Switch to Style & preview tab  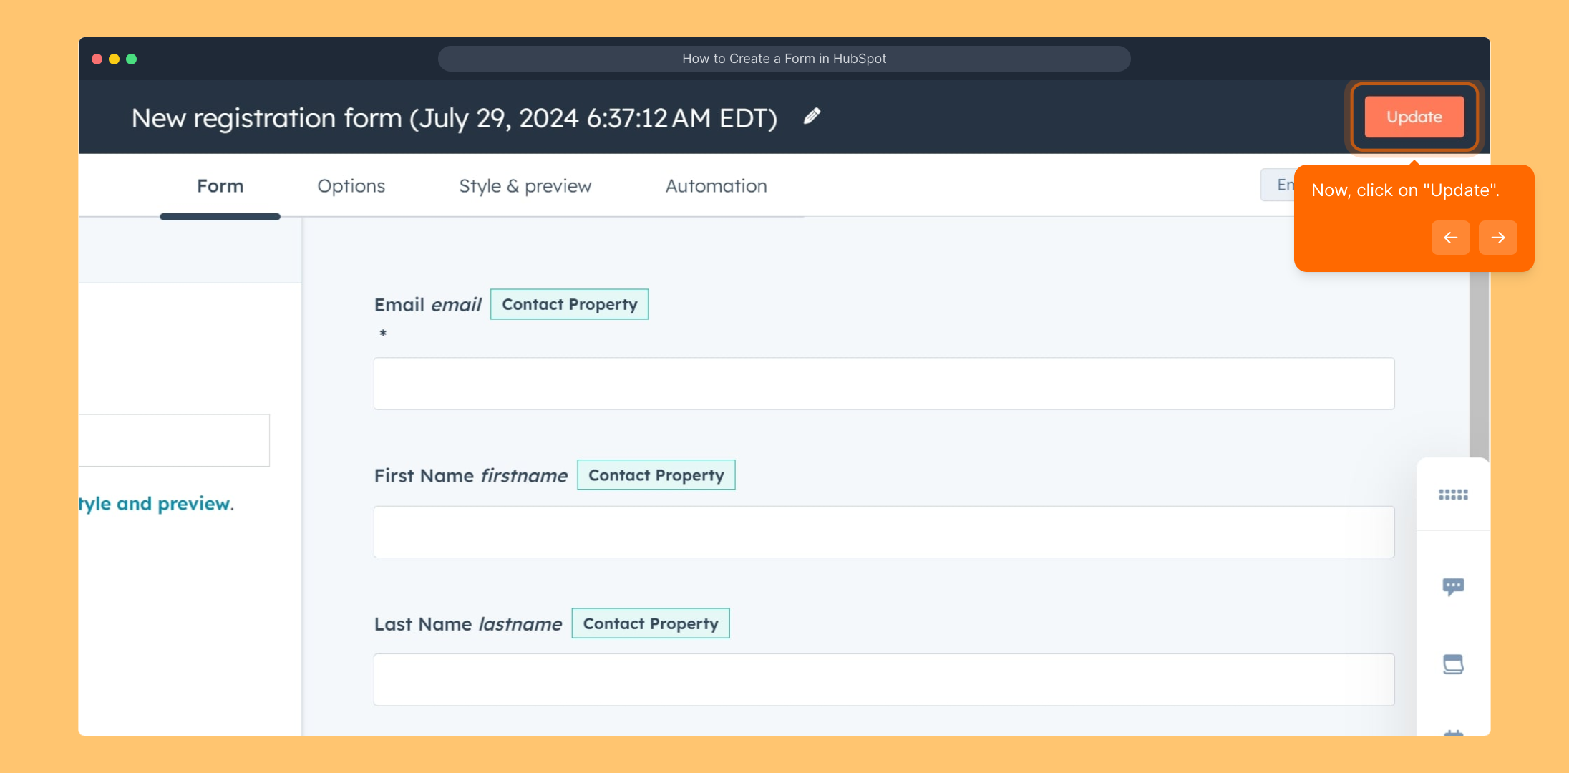525,186
